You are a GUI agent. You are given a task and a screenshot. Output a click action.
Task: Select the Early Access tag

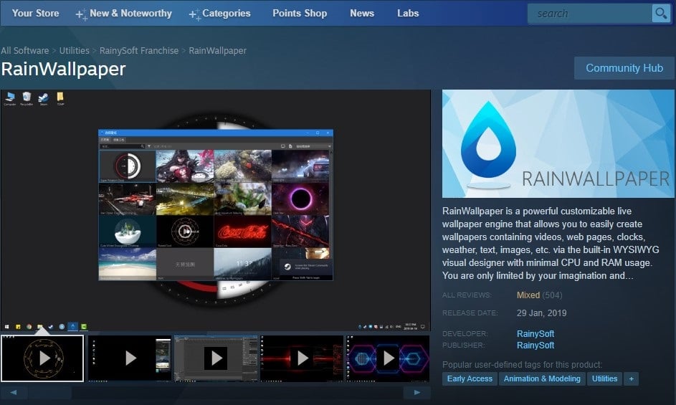(470, 378)
